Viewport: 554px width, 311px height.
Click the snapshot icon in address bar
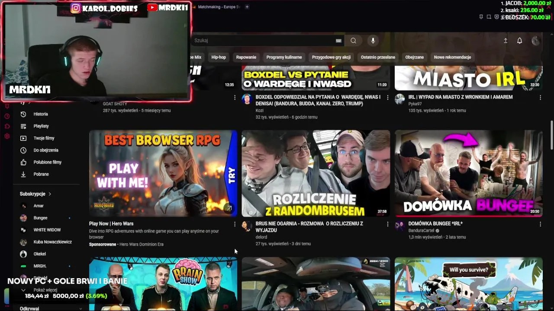pyautogui.click(x=489, y=17)
